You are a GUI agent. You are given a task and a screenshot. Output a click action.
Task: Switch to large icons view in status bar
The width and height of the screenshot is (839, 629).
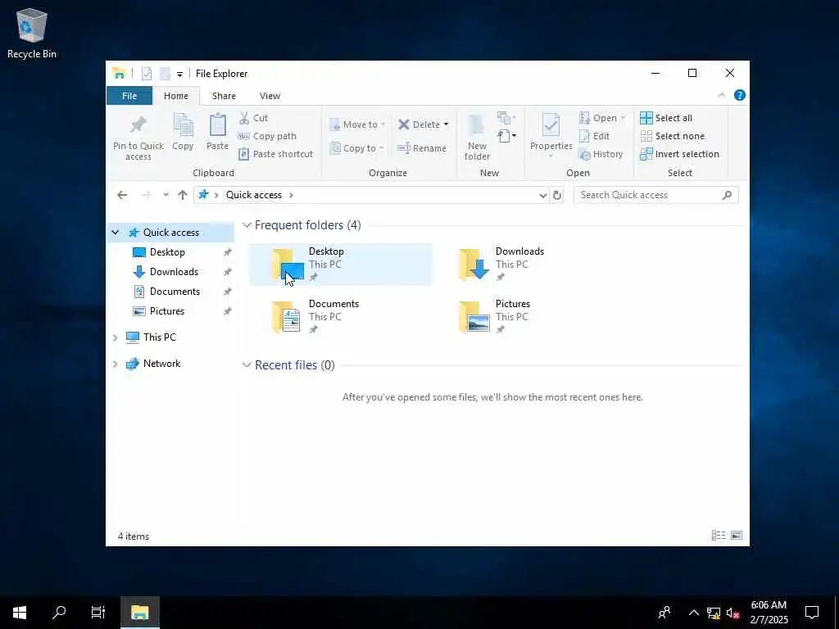[737, 536]
